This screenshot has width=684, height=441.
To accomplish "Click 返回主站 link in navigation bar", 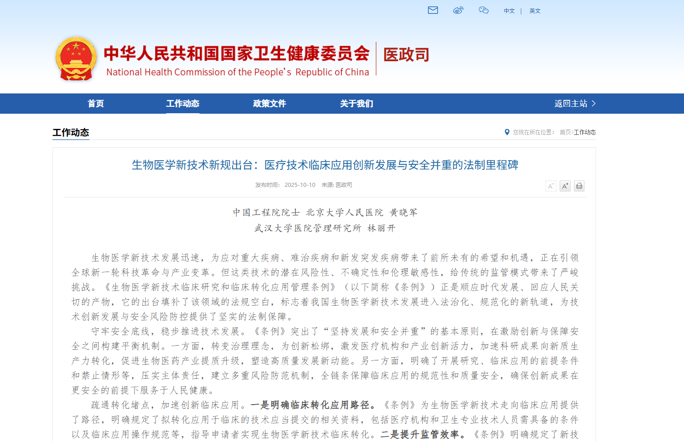I will click(571, 104).
